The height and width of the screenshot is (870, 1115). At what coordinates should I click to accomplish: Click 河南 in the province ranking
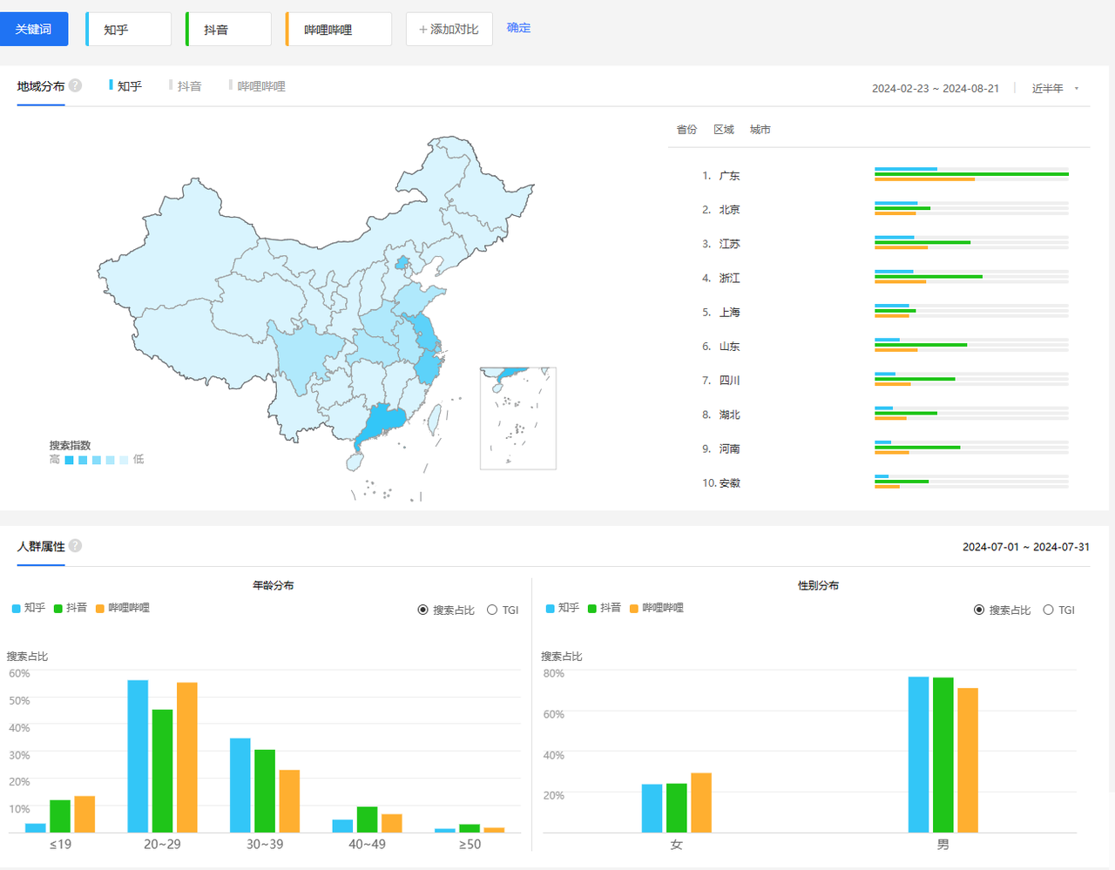[729, 448]
